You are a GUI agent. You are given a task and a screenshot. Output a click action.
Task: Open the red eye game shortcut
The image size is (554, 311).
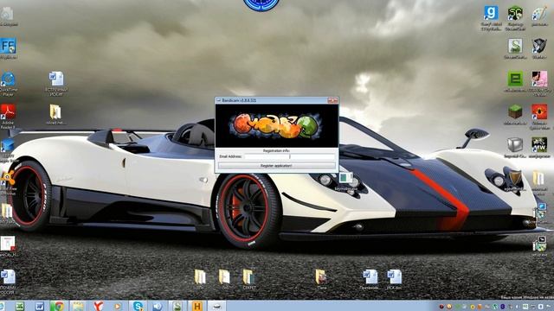click(x=539, y=111)
